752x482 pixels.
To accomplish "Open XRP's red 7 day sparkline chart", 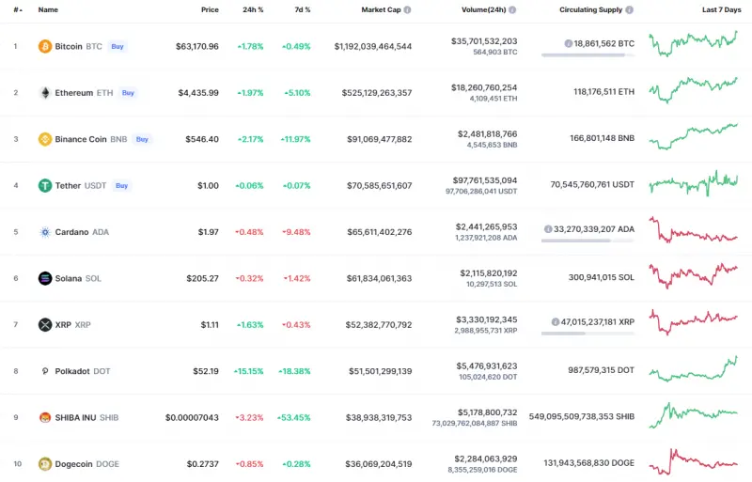I will pyautogui.click(x=694, y=322).
